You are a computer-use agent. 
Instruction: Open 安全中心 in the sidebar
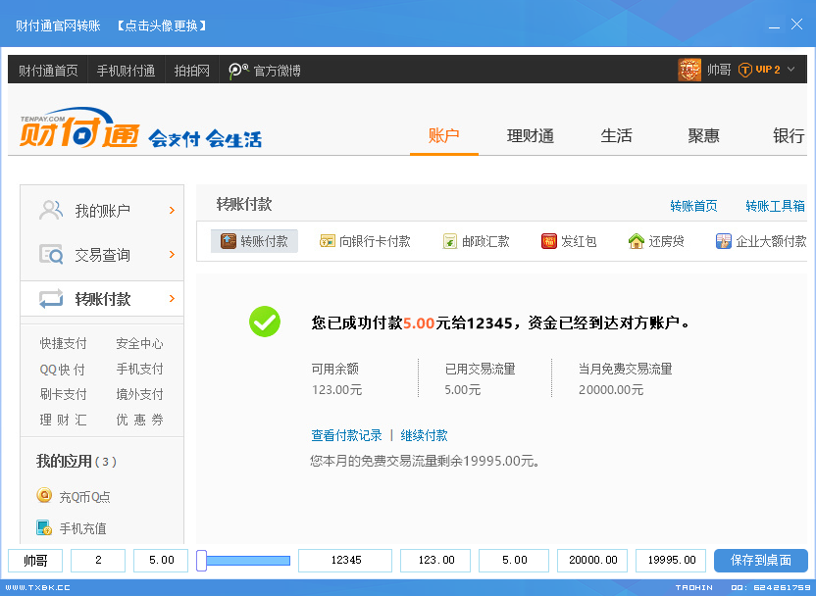click(139, 343)
